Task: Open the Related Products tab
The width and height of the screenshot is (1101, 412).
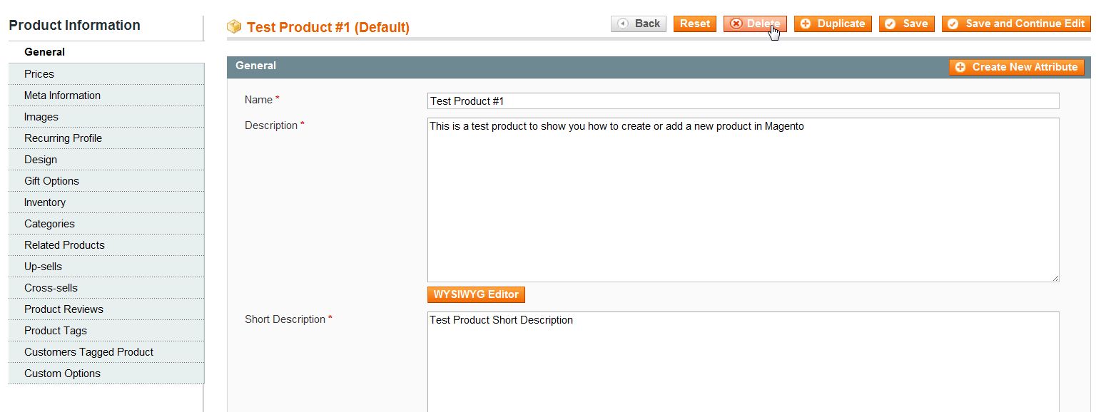Action: [x=64, y=245]
